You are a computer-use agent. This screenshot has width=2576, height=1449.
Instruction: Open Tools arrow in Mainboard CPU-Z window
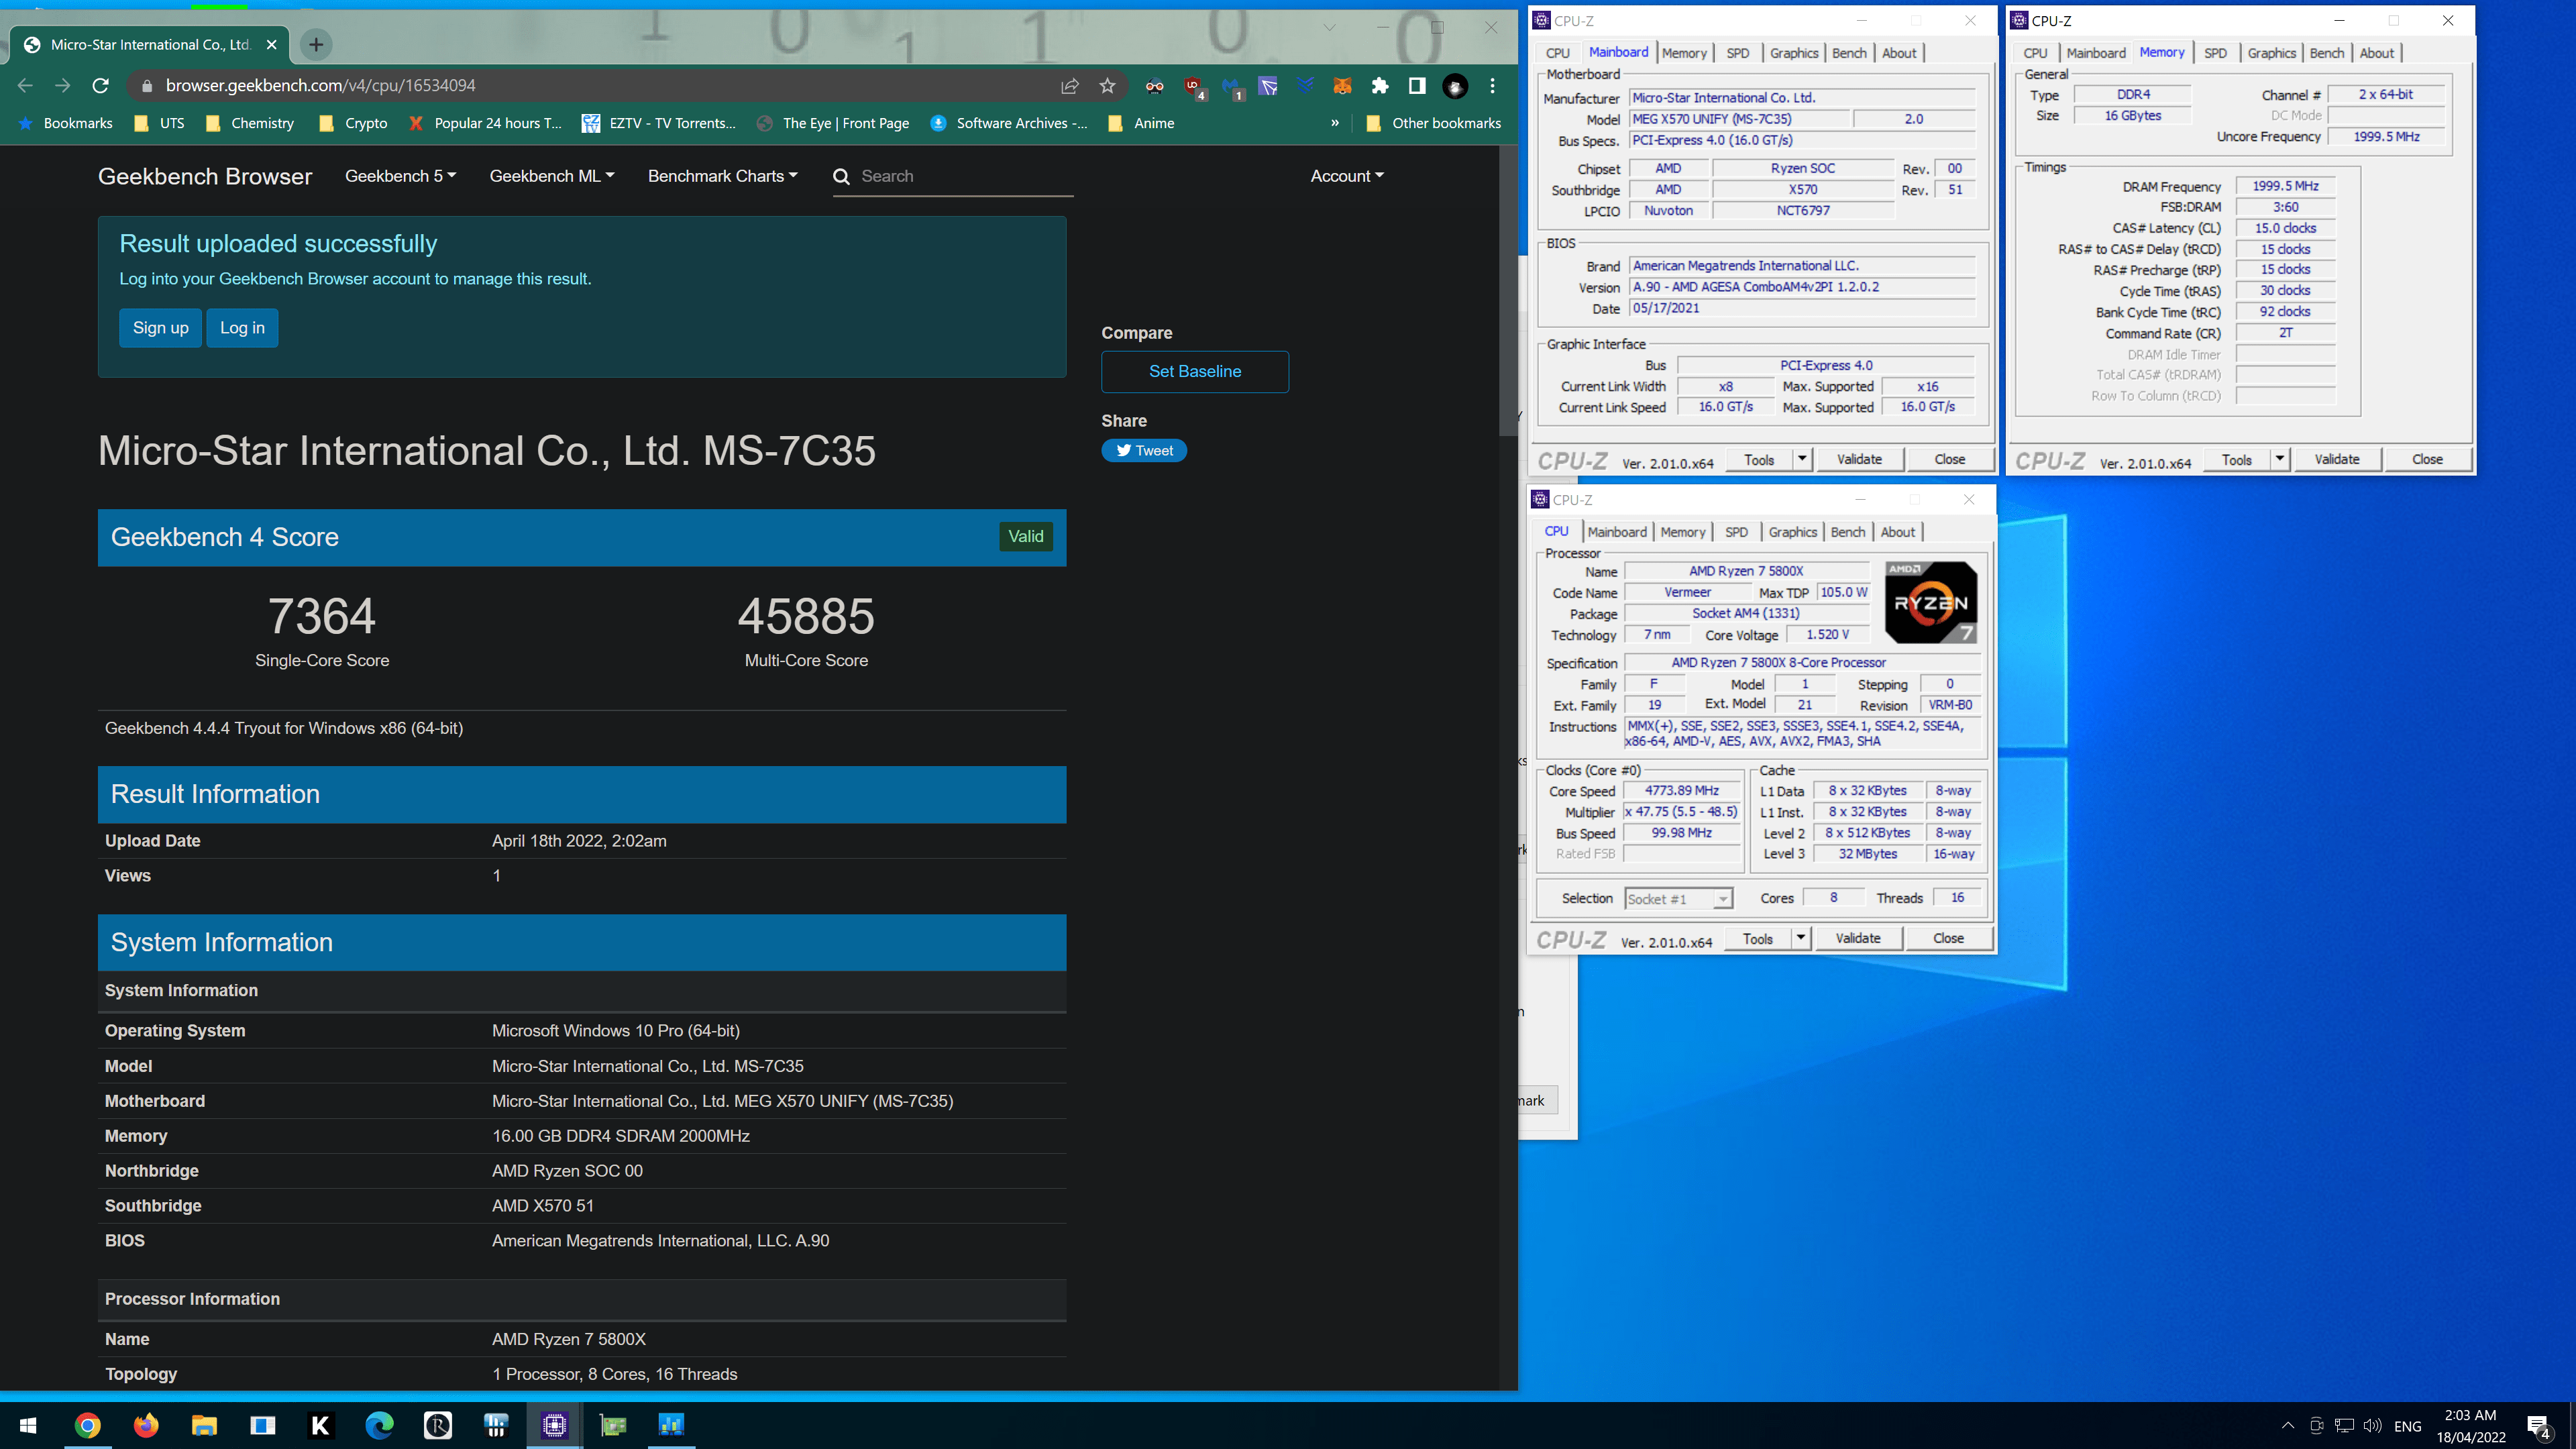[x=1802, y=459]
